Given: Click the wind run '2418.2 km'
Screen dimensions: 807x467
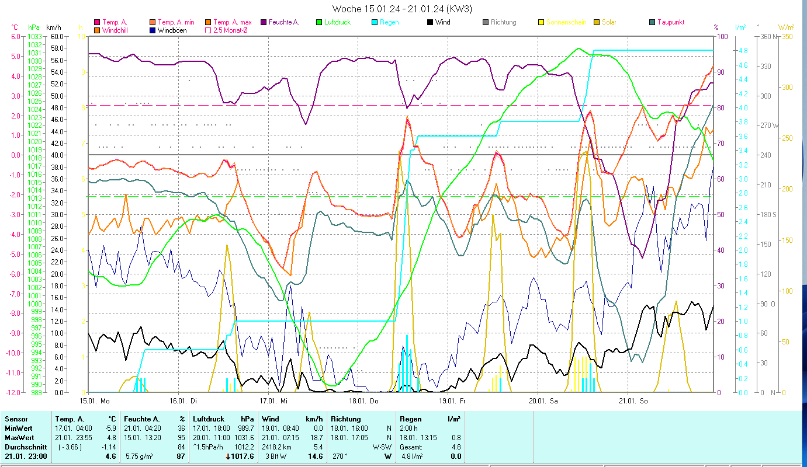Looking at the screenshot, I should pos(277,447).
